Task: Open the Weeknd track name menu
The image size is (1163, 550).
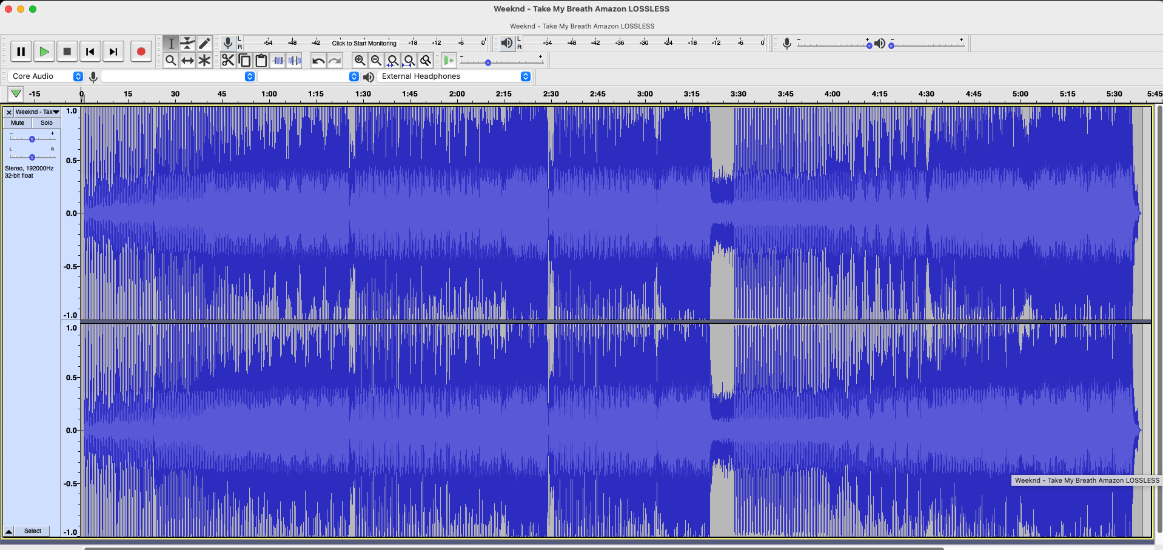Action: coord(37,112)
